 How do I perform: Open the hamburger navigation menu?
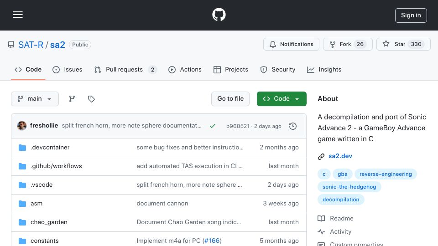[x=18, y=15]
